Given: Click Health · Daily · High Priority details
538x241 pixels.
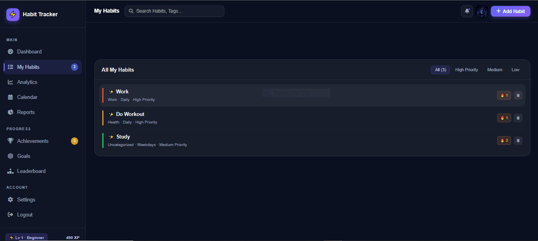Looking at the screenshot, I should (x=132, y=122).
